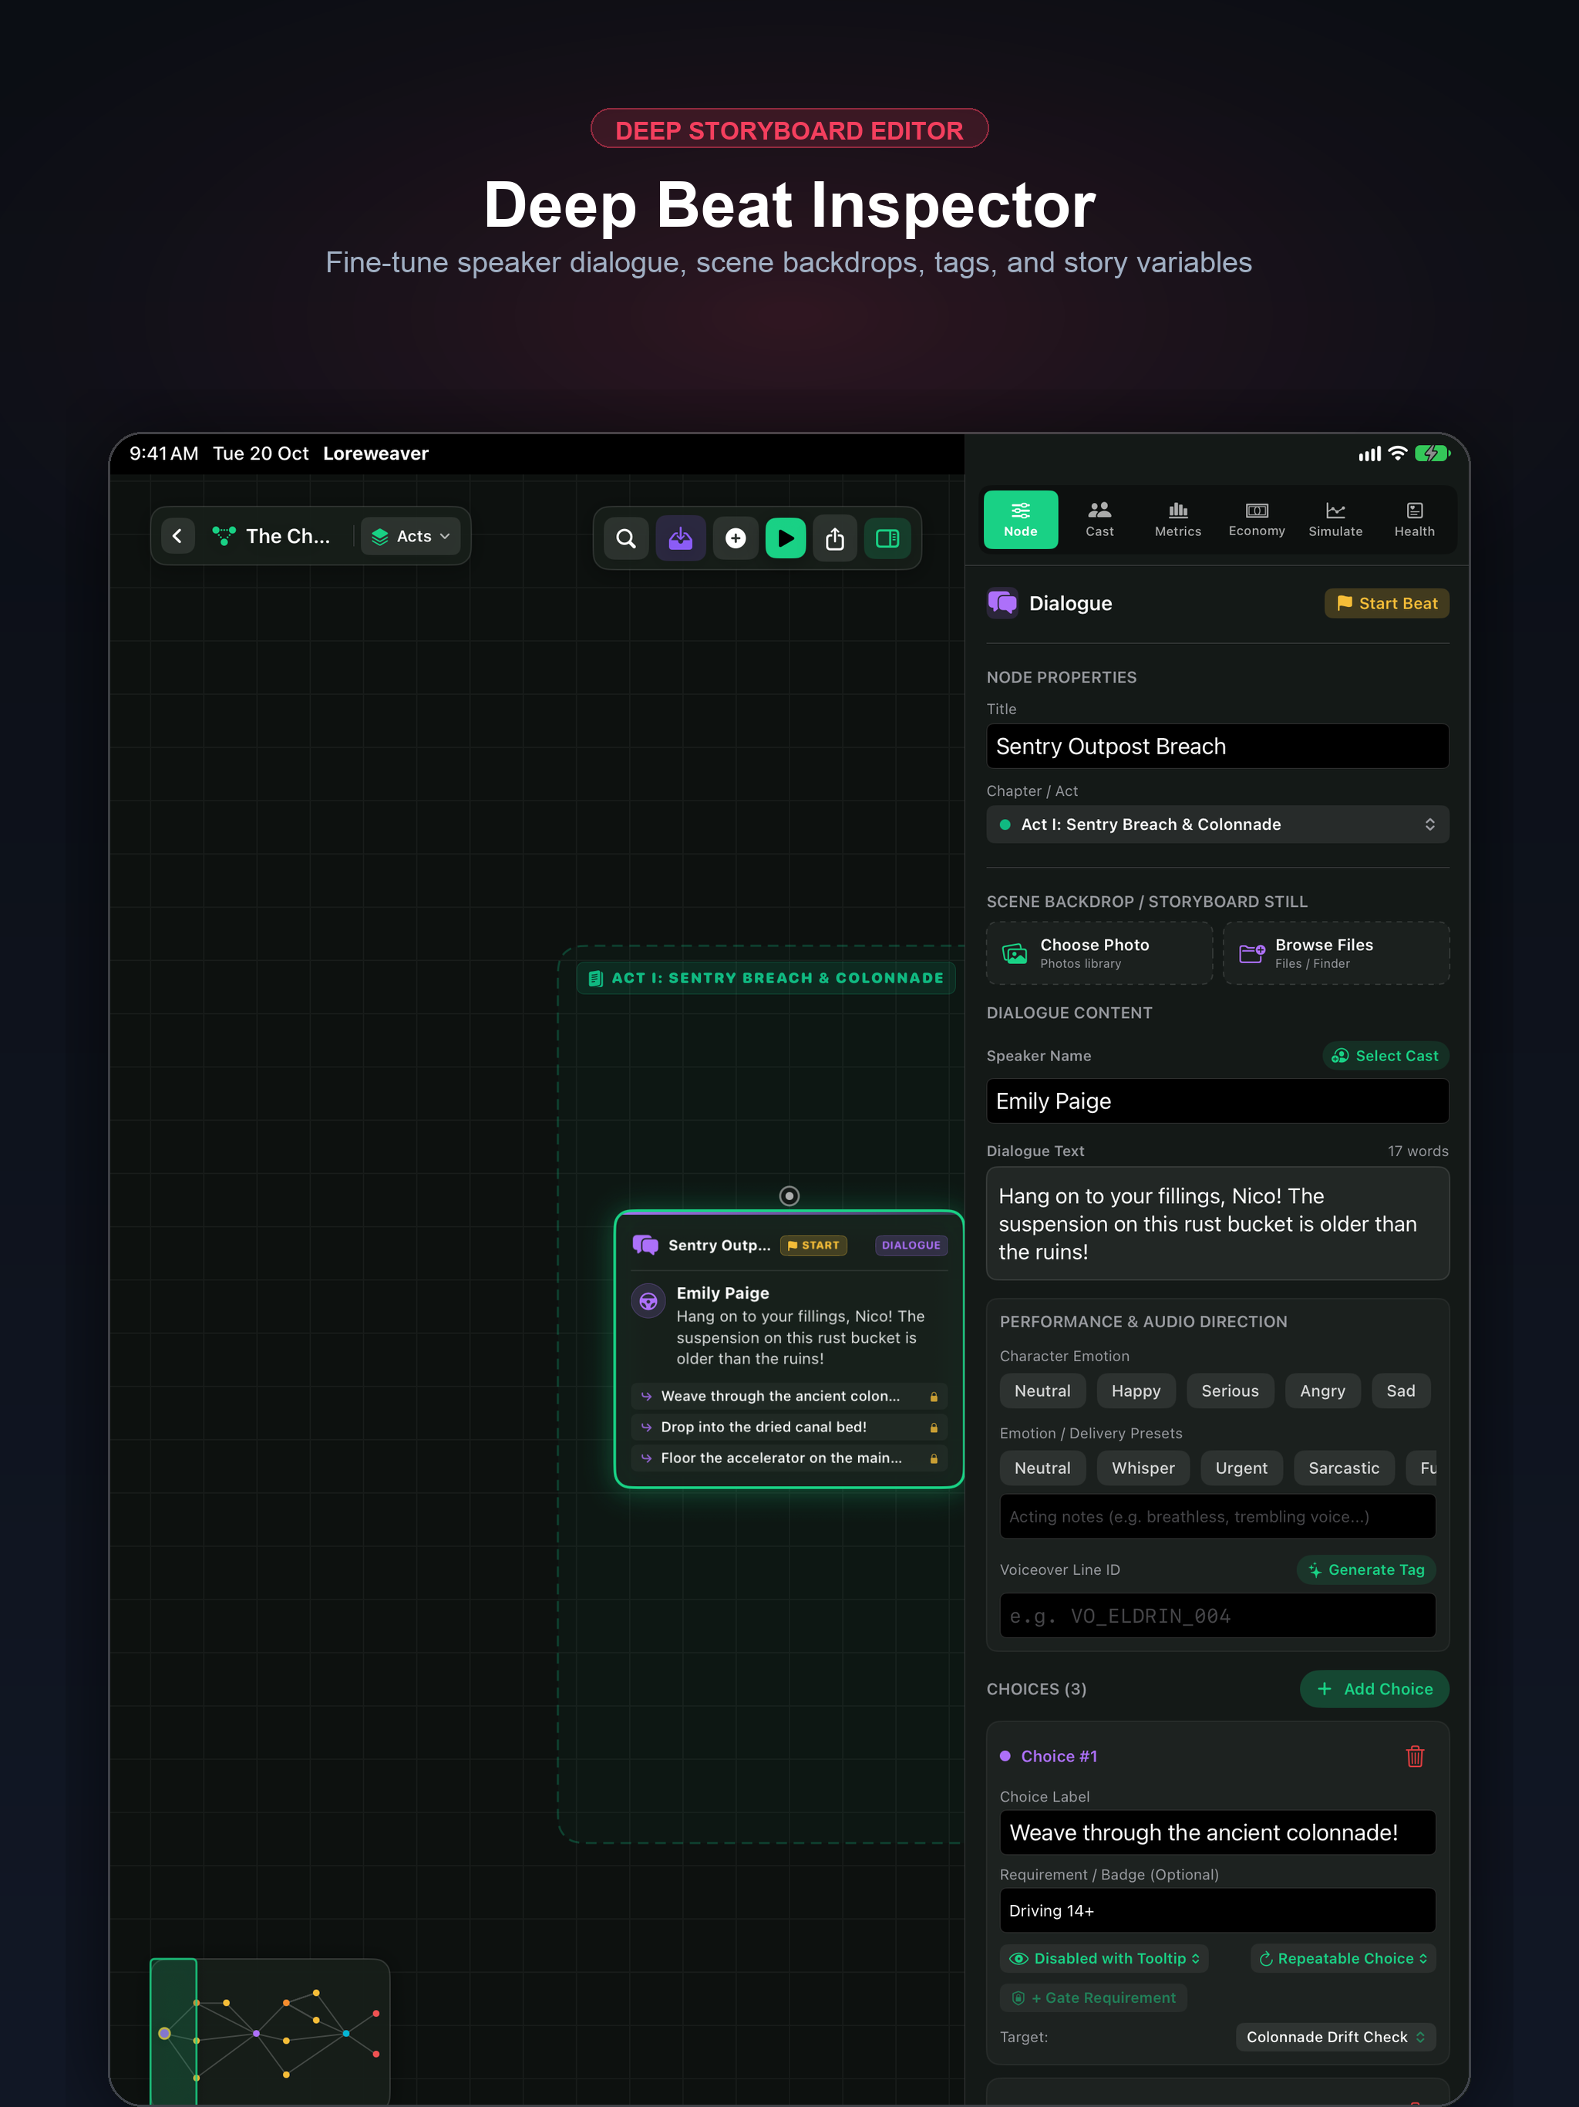1579x2107 pixels.
Task: Toggle the Start Beat flag
Action: (1386, 603)
